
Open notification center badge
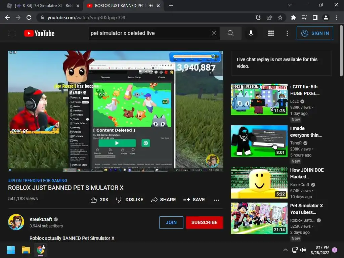(x=335, y=250)
